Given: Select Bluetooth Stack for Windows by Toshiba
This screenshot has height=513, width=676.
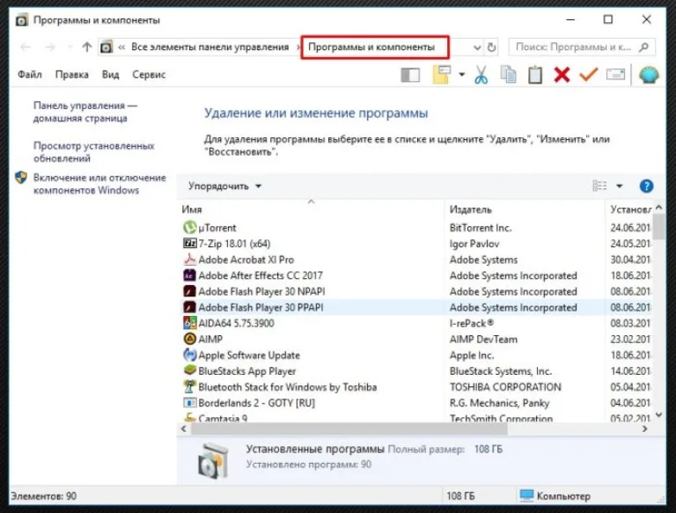Looking at the screenshot, I should [x=416, y=387].
